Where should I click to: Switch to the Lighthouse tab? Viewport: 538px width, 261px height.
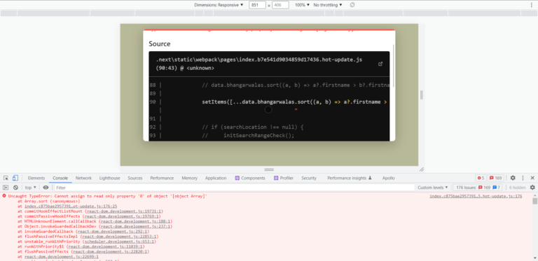(110, 178)
